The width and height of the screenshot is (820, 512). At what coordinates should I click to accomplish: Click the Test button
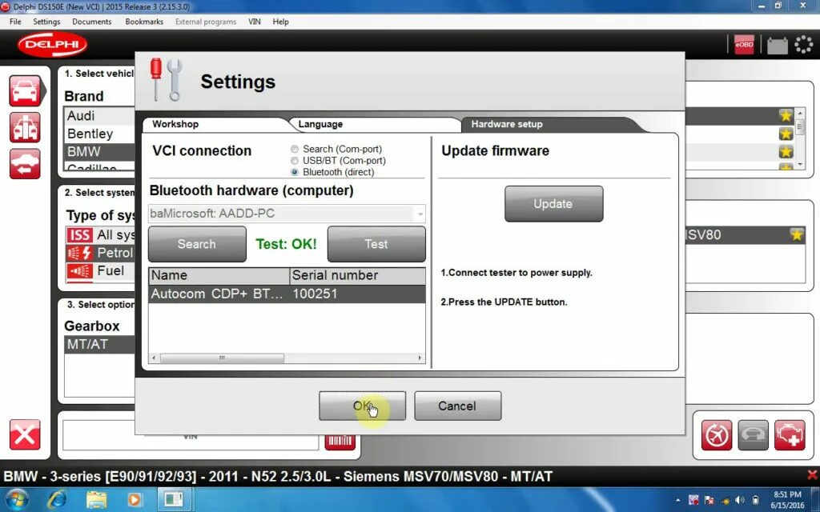pyautogui.click(x=376, y=244)
